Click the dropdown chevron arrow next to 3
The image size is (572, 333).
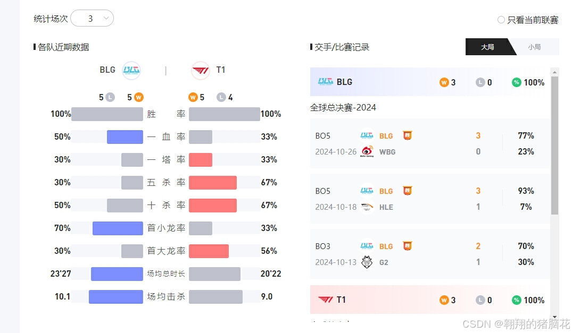click(106, 18)
